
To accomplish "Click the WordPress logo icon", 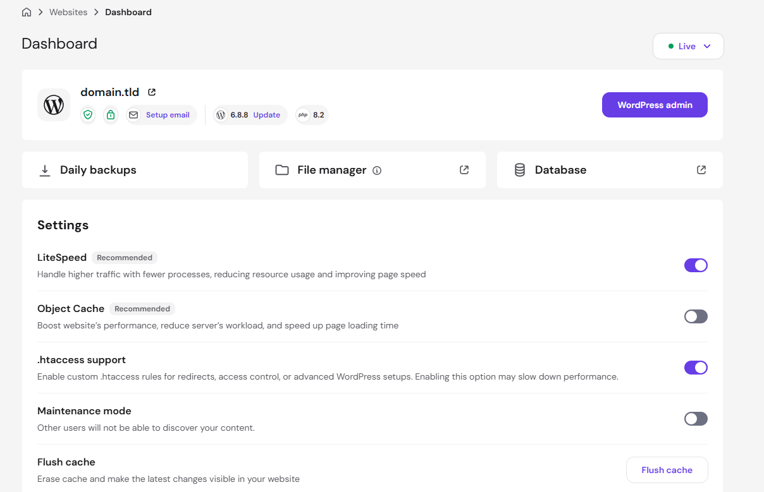I will click(54, 105).
